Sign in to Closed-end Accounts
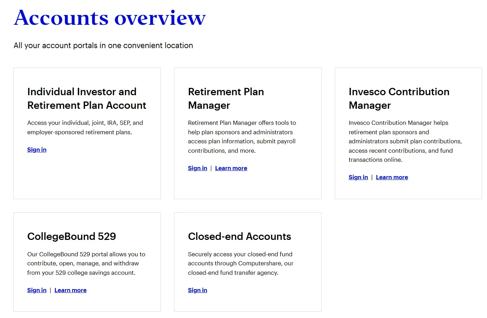The width and height of the screenshot is (487, 318). coord(197,290)
